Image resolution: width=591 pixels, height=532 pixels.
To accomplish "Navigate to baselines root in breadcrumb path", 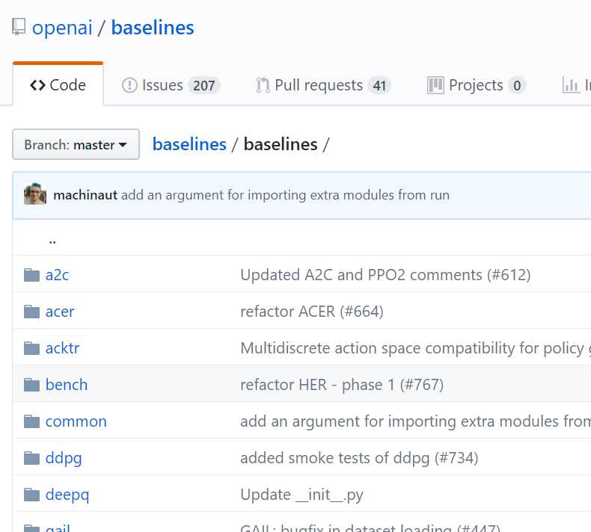I will pyautogui.click(x=189, y=144).
